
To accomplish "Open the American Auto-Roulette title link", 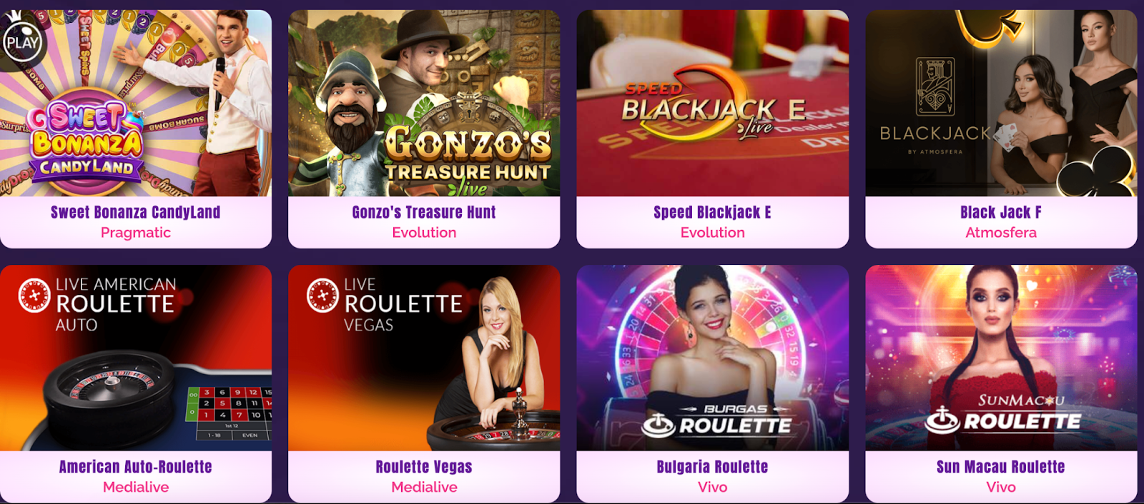I will [x=136, y=467].
